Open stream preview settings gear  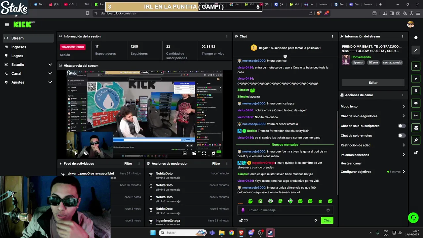pyautogui.click(x=213, y=153)
